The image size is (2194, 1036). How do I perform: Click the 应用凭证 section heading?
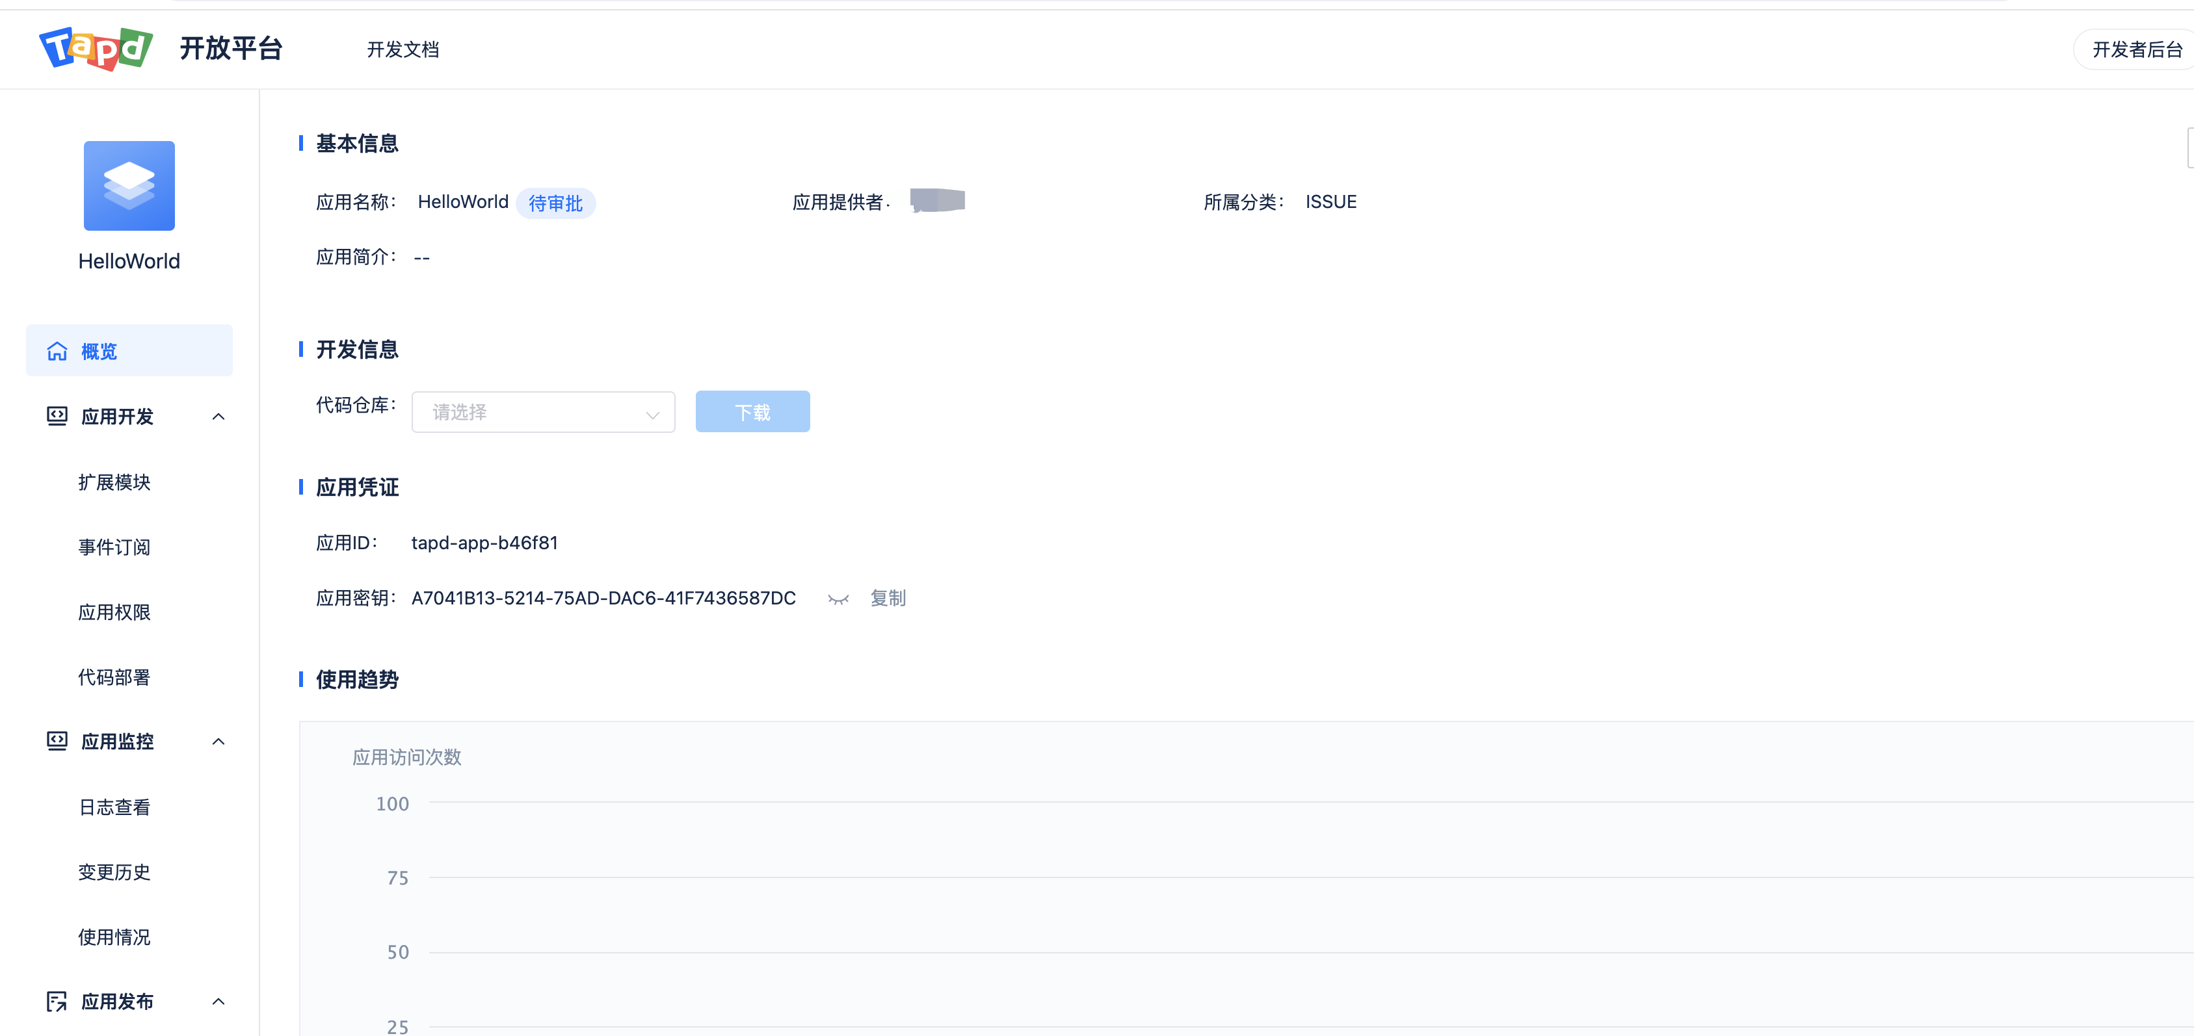pos(358,487)
